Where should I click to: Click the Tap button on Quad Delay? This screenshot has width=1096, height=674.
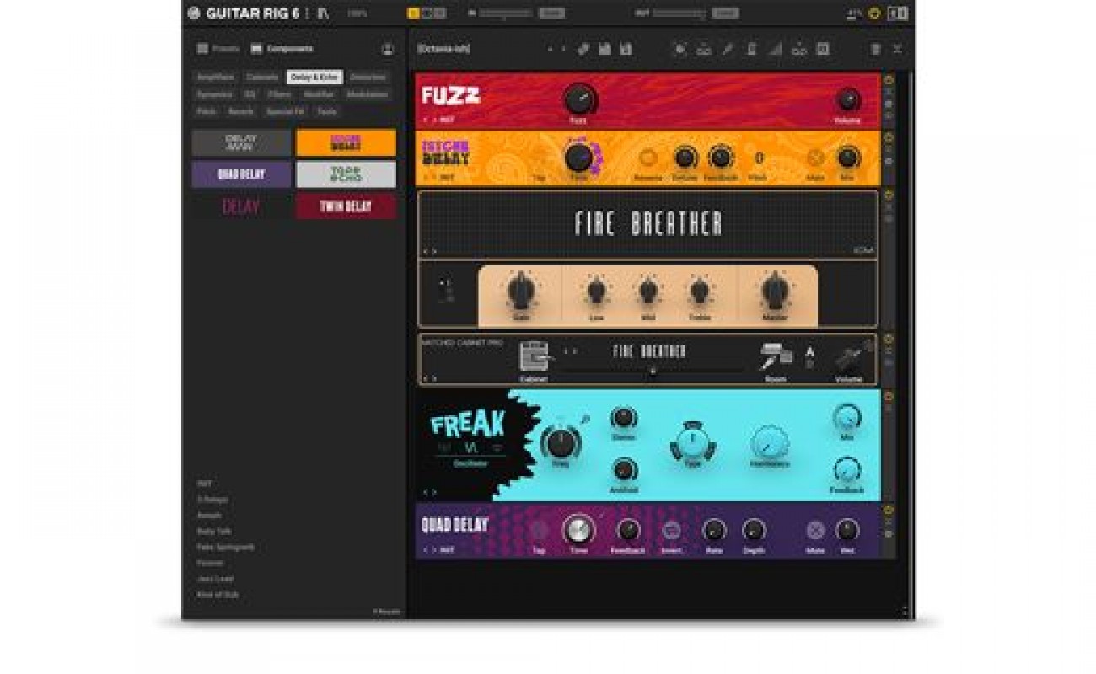539,531
